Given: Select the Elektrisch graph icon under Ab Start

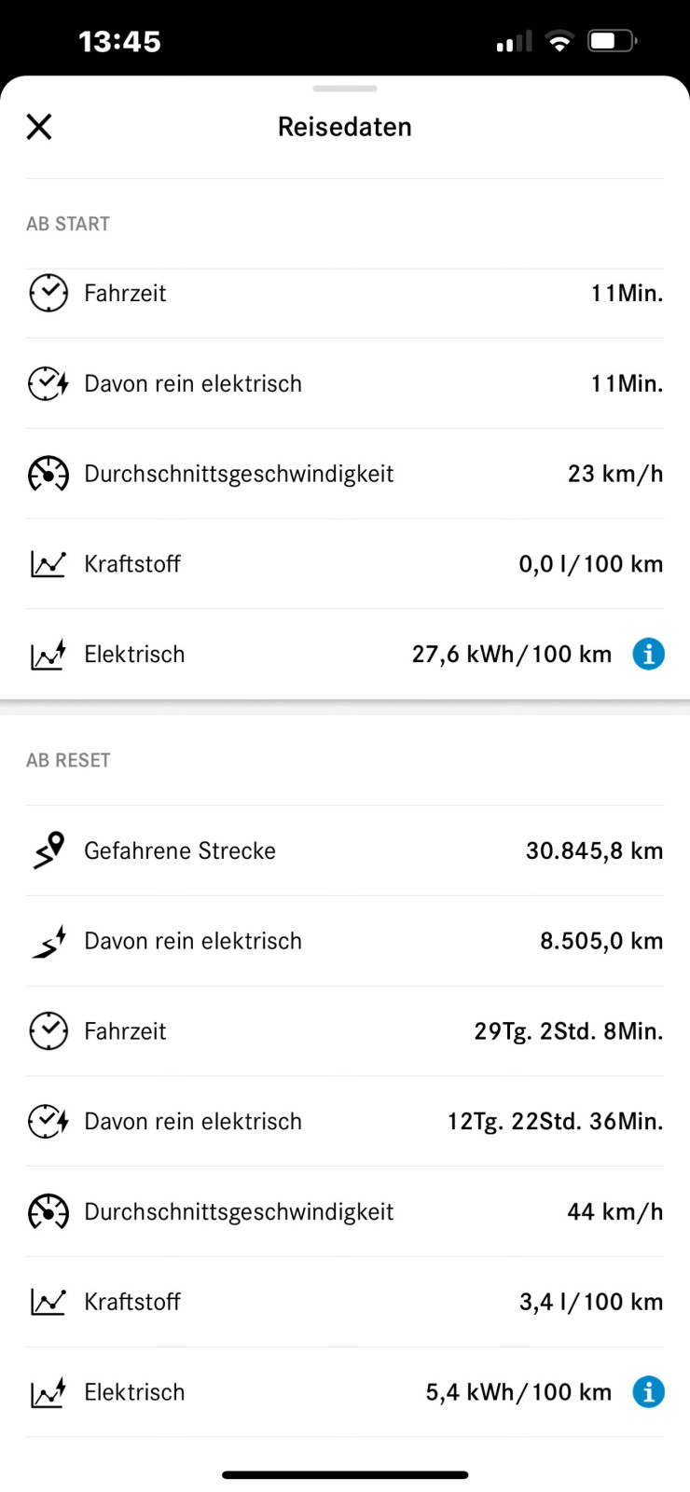Looking at the screenshot, I should (48, 654).
